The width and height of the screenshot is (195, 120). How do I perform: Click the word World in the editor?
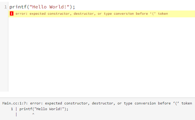coord(57,7)
